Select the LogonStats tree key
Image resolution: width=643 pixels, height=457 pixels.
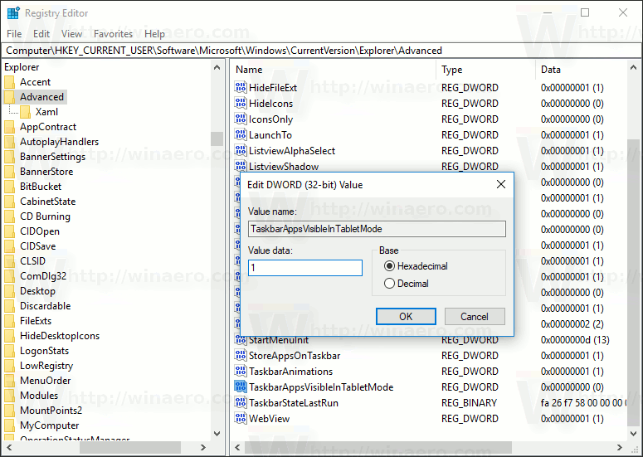click(x=44, y=351)
